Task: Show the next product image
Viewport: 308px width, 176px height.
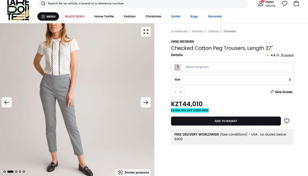Action: (146, 102)
